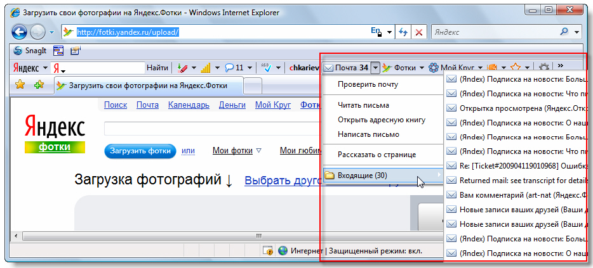Click the SnagIt toolbar button

(29, 50)
